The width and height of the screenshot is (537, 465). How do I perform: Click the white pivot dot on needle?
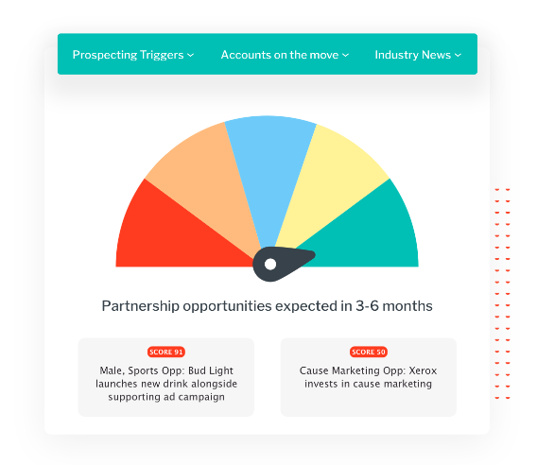(270, 265)
